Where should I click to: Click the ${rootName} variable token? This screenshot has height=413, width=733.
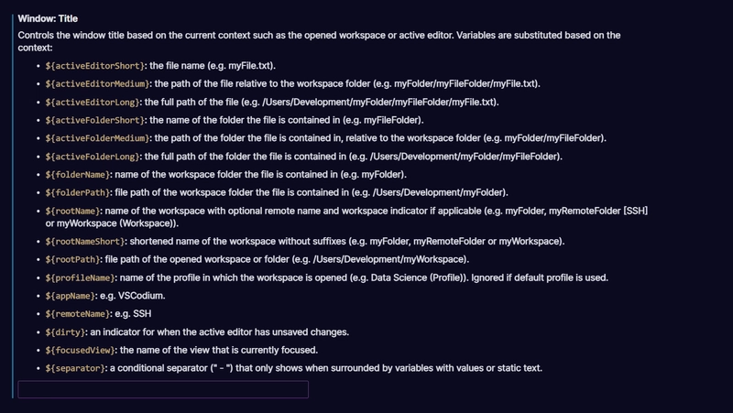(x=71, y=211)
